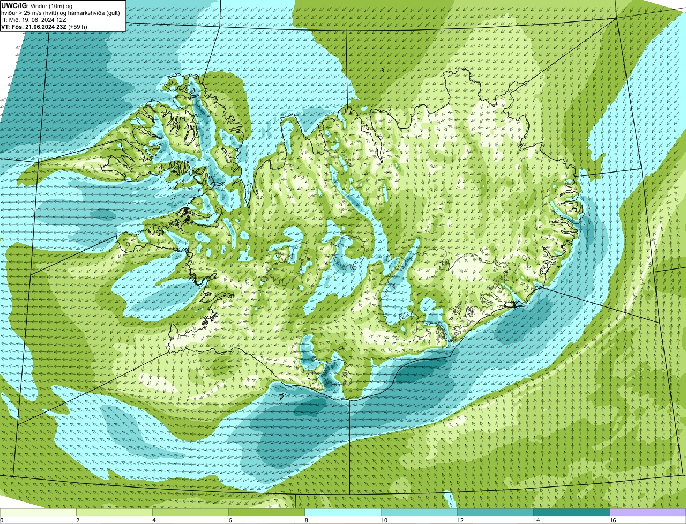Click the "IT: Mið. 19. 06. 2024 12Z" line
Image resolution: width=686 pixels, height=524 pixels.
34,20
